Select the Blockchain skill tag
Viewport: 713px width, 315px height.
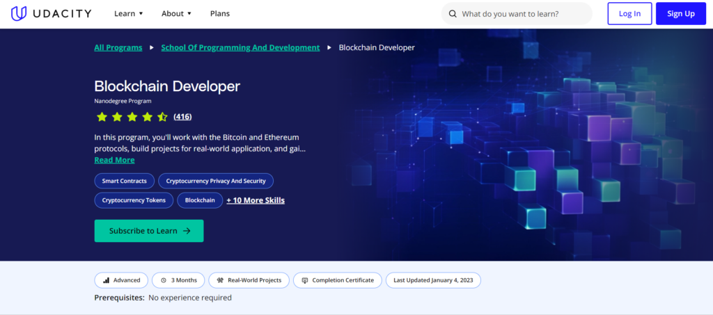pyautogui.click(x=200, y=200)
